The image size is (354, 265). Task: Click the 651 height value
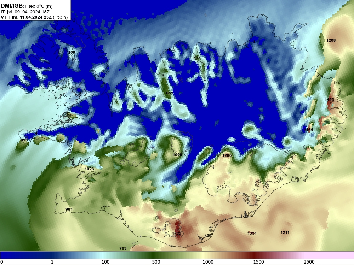169,93
